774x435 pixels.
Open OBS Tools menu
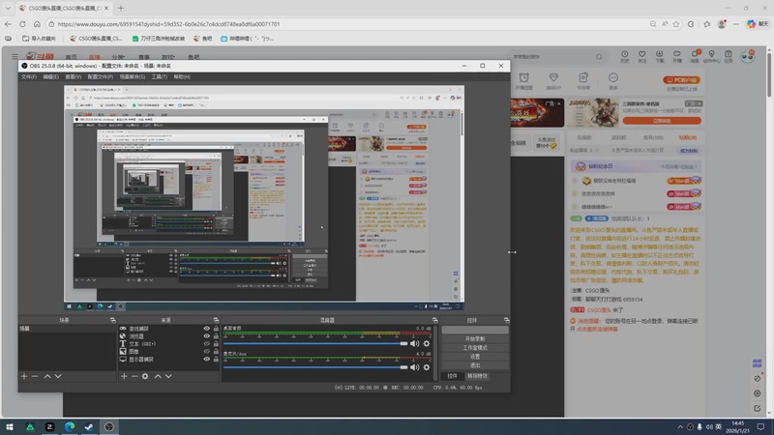159,77
